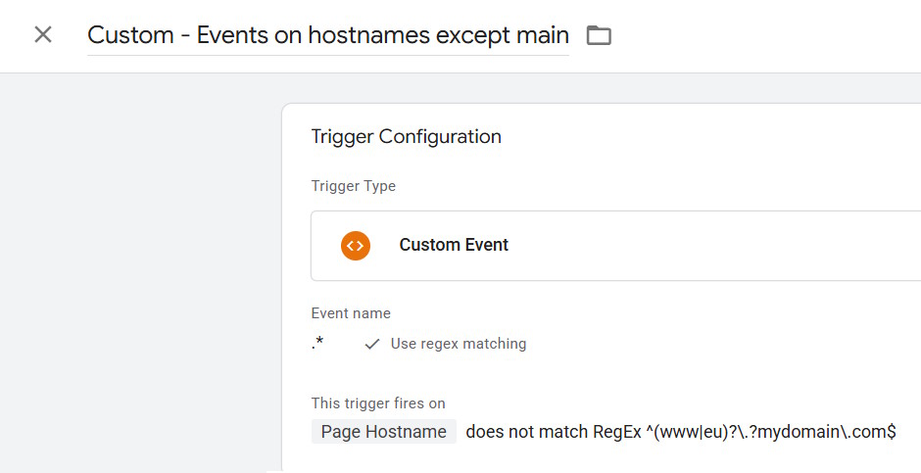Click empty card space beneath the Page Hostname condition
Image resolution: width=921 pixels, height=473 pixels.
tap(587, 460)
